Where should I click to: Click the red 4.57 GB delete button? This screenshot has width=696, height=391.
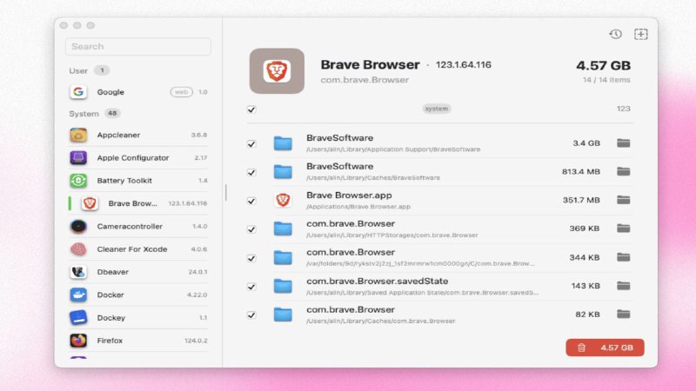(x=605, y=348)
